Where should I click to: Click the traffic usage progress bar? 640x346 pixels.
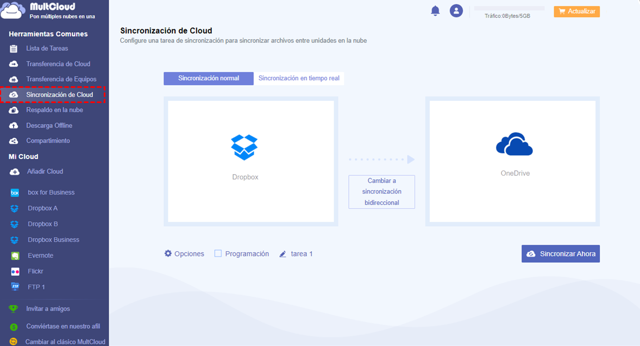[509, 8]
